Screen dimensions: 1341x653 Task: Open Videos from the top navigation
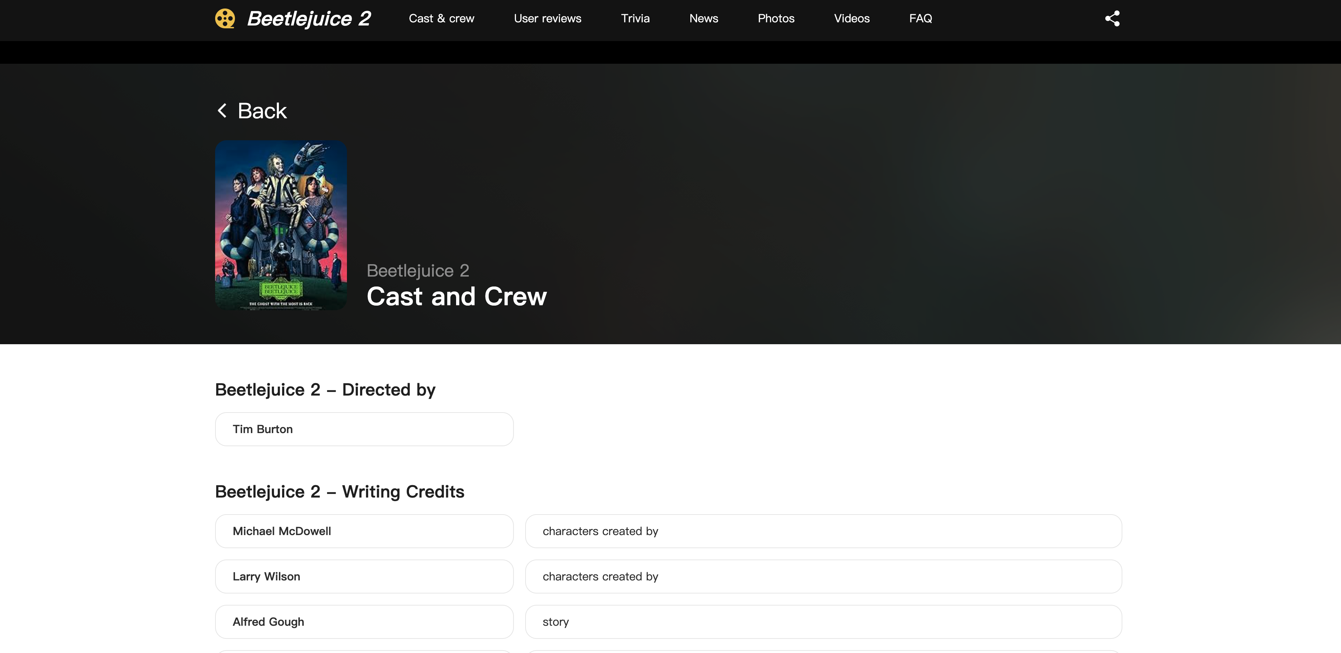pyautogui.click(x=852, y=19)
